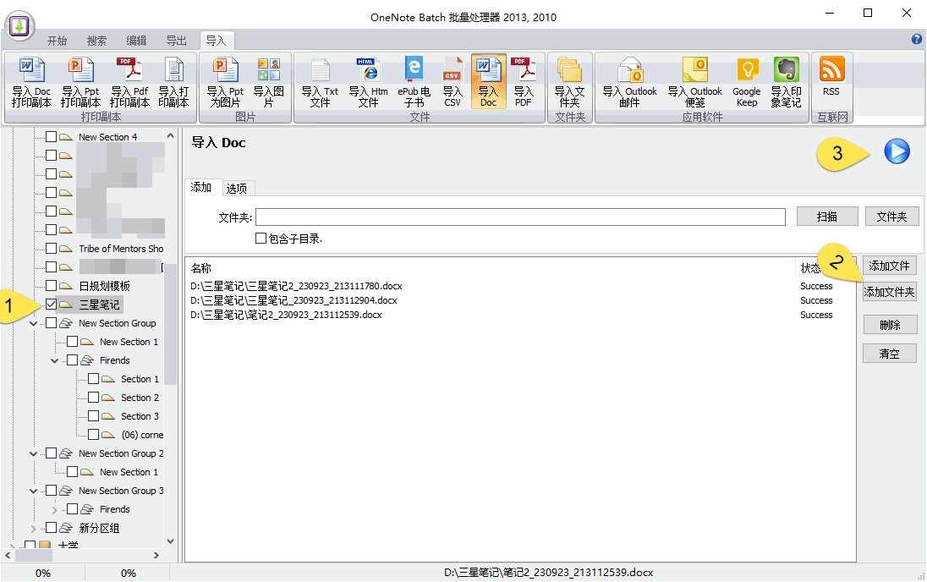Toggle the 包含子目录 checkbox
The image size is (927, 582).
click(x=261, y=238)
